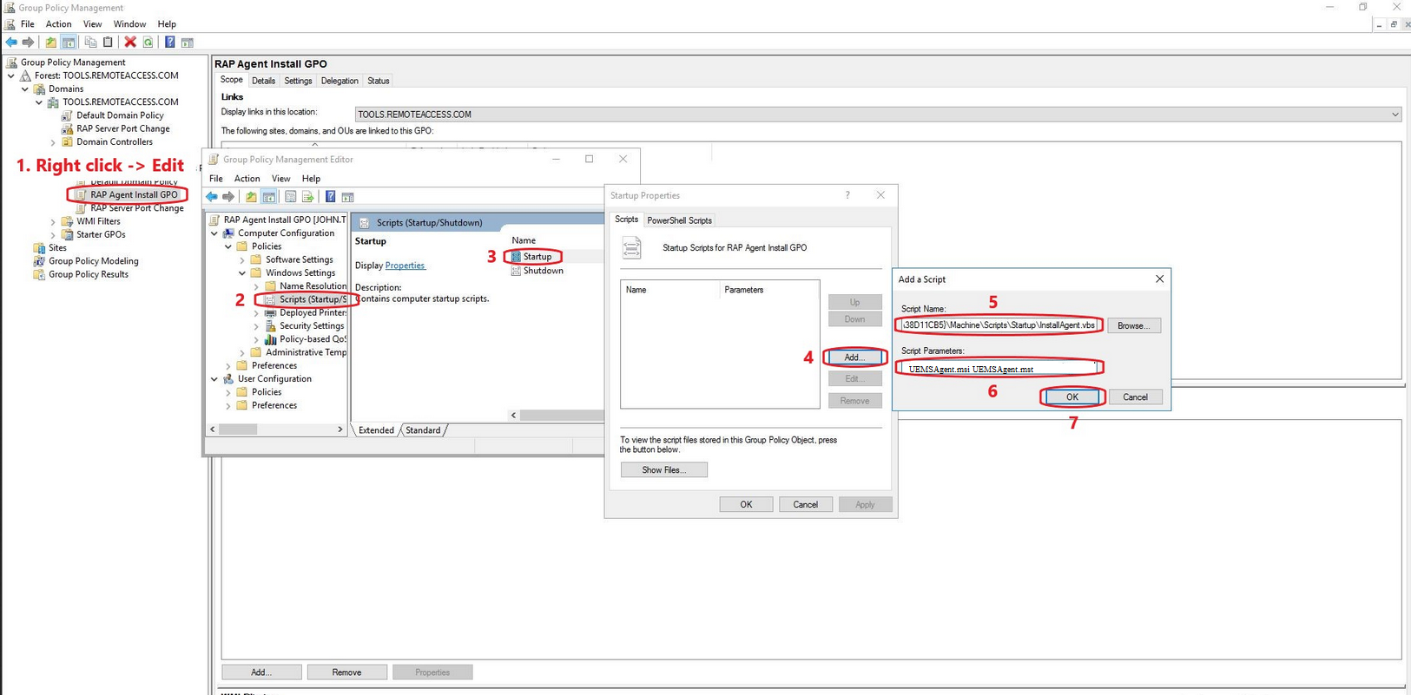Expand the Starter GPOs node
The height and width of the screenshot is (695, 1411).
tap(53, 235)
